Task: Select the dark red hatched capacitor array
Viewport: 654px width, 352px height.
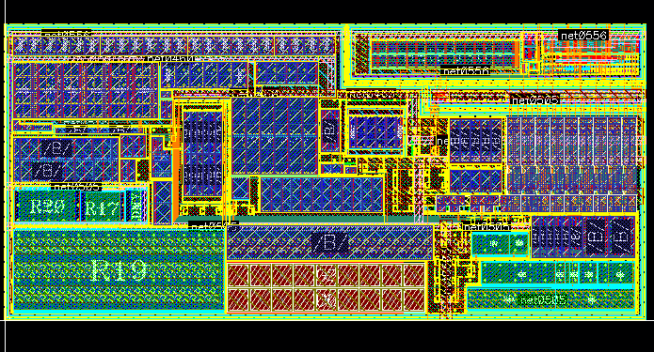Action: pyautogui.click(x=327, y=287)
